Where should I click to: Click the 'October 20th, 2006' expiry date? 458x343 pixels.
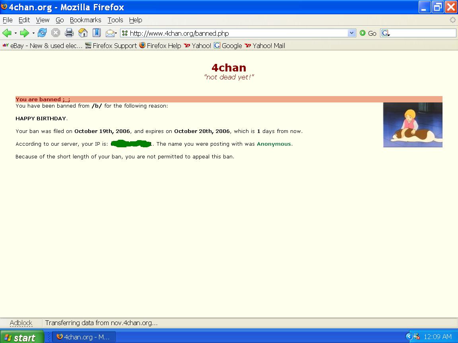point(202,131)
